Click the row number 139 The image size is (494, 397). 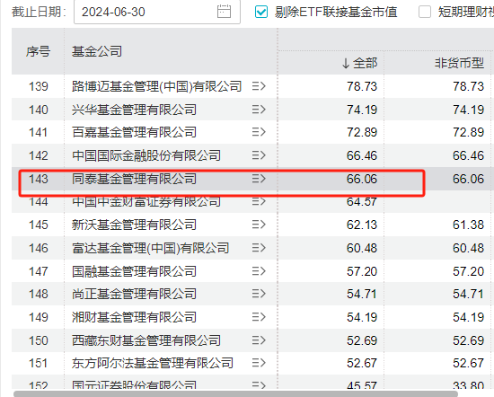click(x=39, y=86)
